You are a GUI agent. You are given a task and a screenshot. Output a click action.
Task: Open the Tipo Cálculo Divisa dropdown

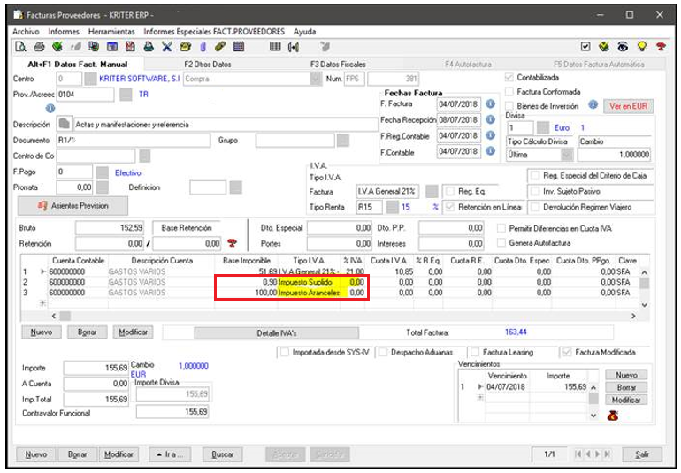coord(566,155)
